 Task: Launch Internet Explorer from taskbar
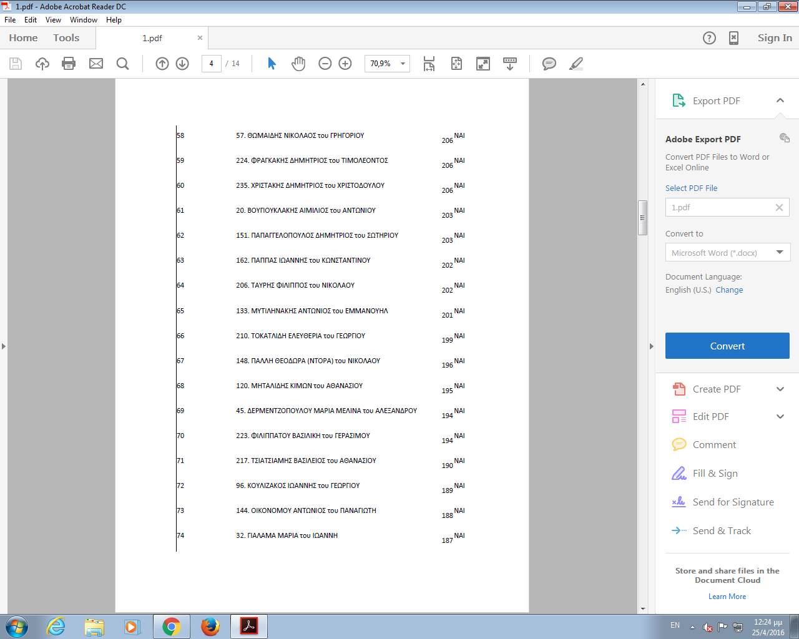[56, 627]
